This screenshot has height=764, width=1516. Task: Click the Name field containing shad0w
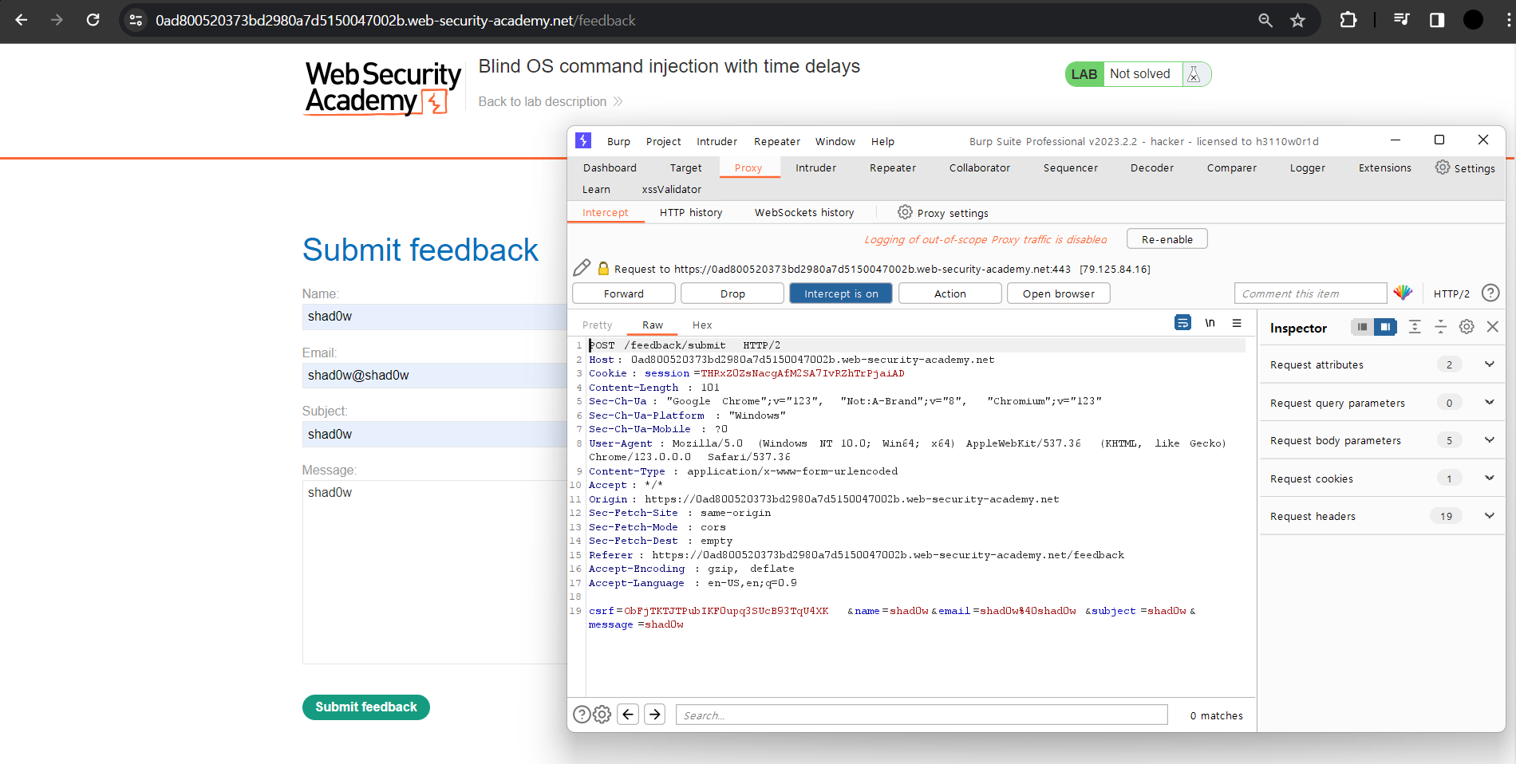click(x=435, y=317)
